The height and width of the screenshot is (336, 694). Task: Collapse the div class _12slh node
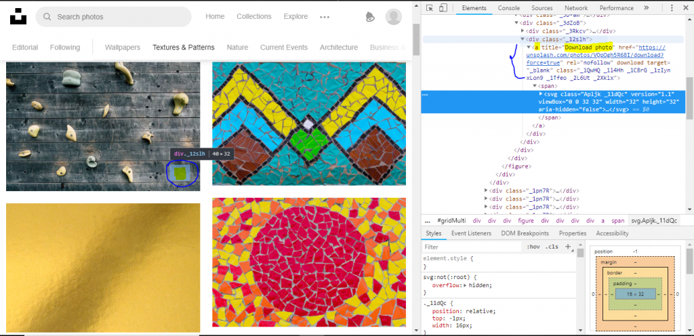pos(523,39)
